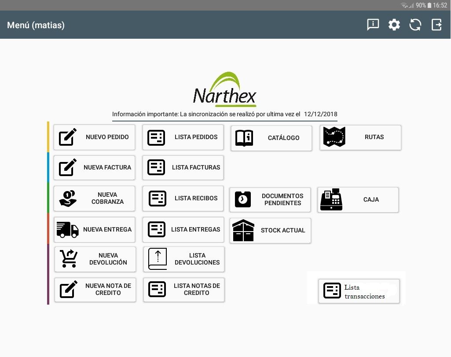Screen dimensions: 451x357
Task: Tap the Catálogo open book icon
Action: 244,138
